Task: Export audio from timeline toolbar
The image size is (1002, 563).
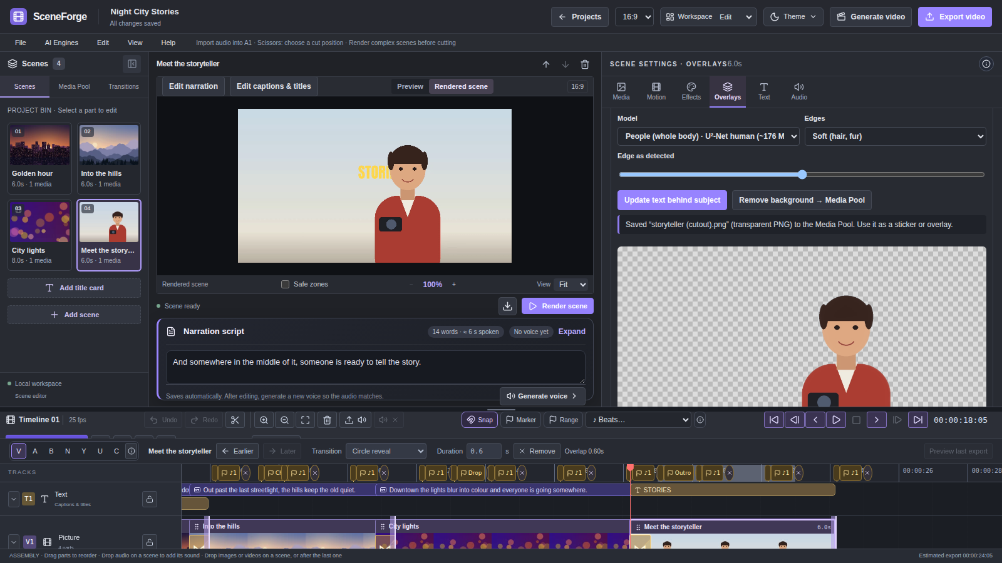Action: click(x=356, y=420)
